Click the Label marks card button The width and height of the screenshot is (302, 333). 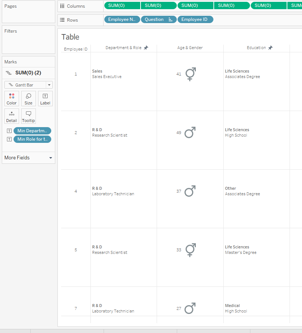pyautogui.click(x=45, y=99)
